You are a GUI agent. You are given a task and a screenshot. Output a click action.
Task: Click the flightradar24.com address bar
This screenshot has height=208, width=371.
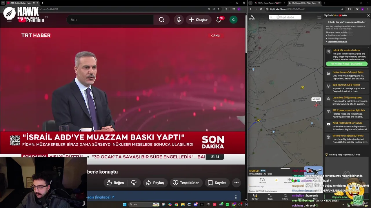tap(304, 9)
